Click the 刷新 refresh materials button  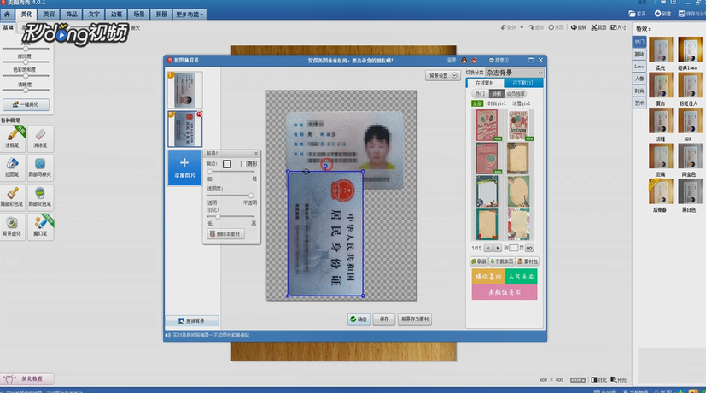479,261
